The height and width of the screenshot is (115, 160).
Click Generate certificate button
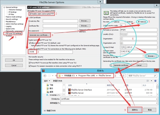(x=121, y=65)
